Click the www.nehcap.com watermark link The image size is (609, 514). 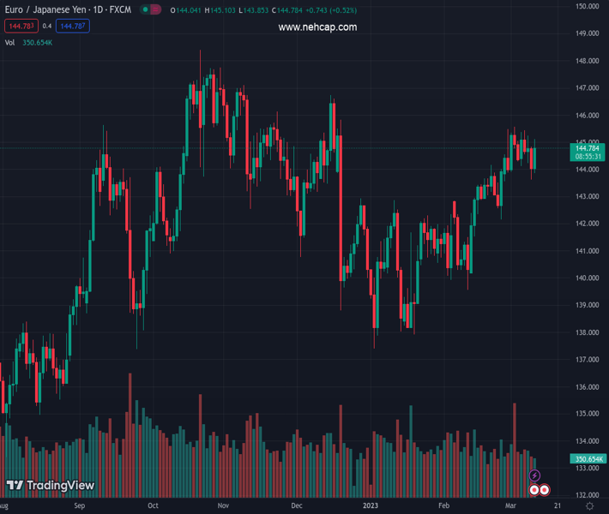pyautogui.click(x=317, y=27)
